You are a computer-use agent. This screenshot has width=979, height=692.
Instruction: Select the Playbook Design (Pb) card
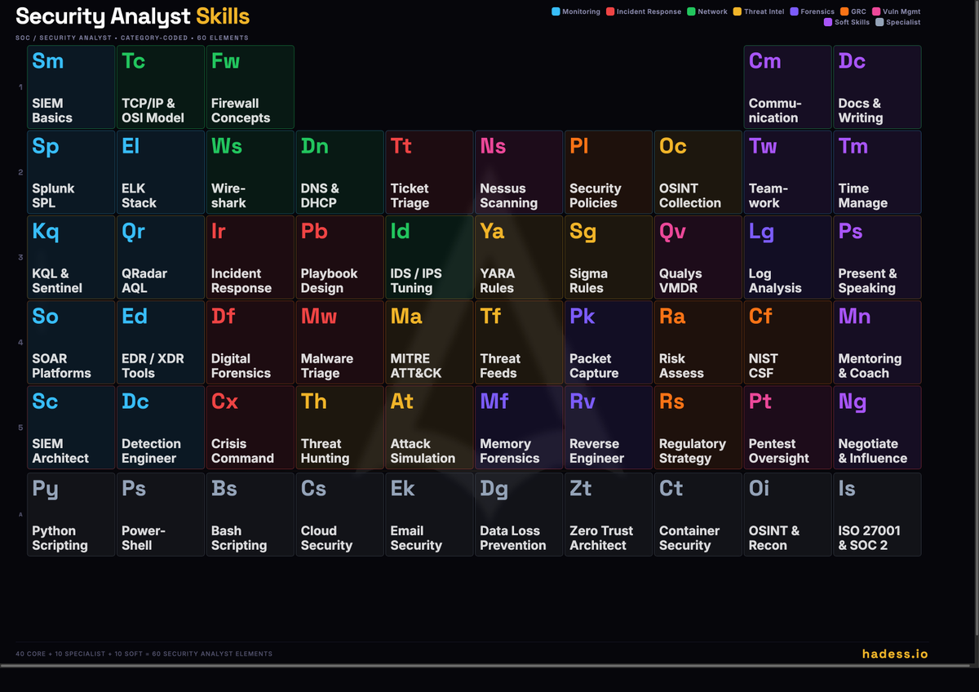tap(340, 257)
